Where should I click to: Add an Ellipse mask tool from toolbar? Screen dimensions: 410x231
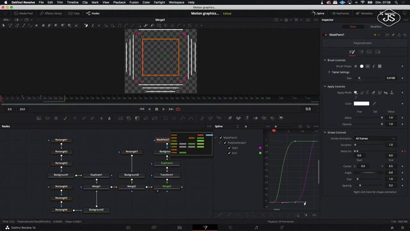(174, 118)
